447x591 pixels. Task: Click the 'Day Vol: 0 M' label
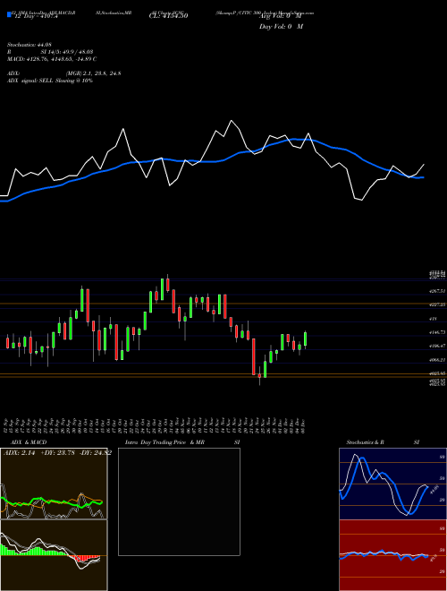[x=281, y=27]
